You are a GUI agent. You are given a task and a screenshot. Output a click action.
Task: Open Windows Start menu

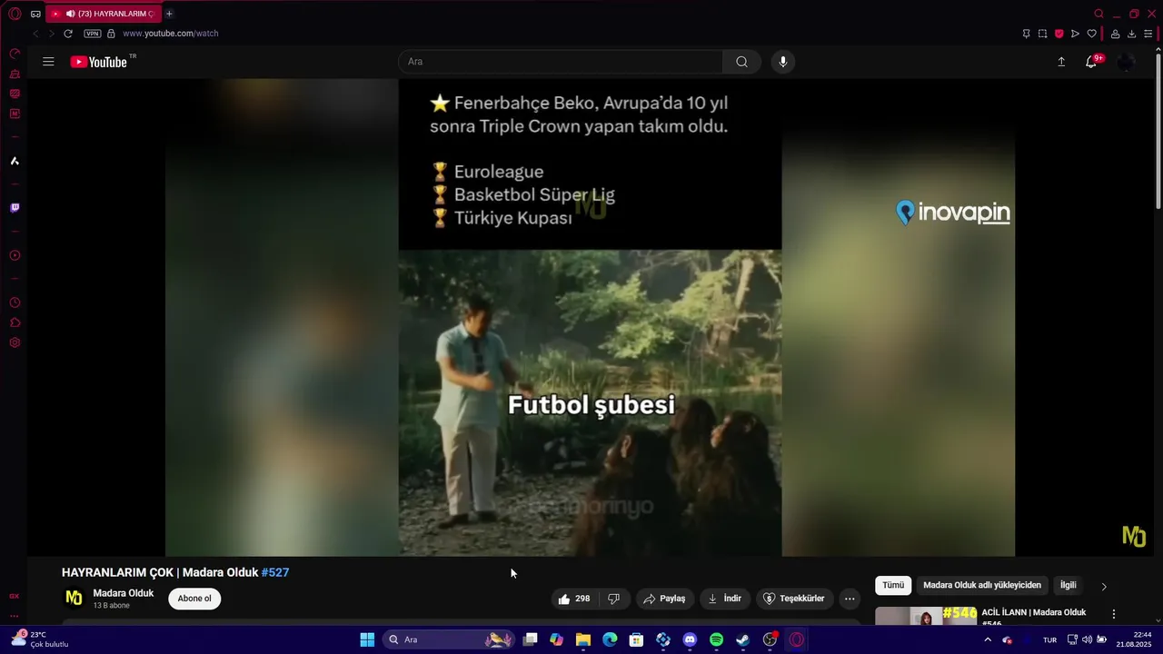[367, 639]
